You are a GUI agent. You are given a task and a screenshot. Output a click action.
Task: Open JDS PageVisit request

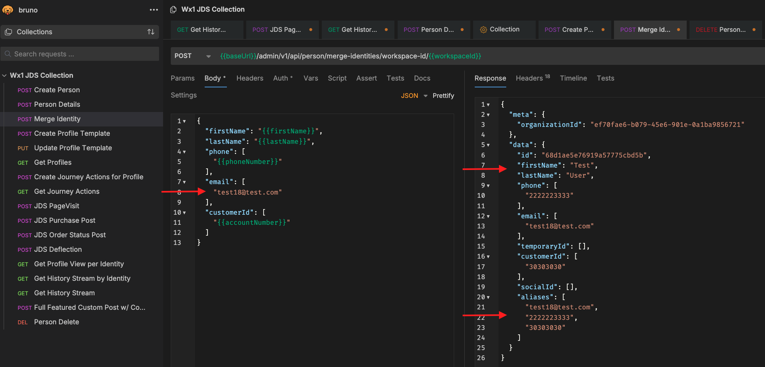(82, 206)
